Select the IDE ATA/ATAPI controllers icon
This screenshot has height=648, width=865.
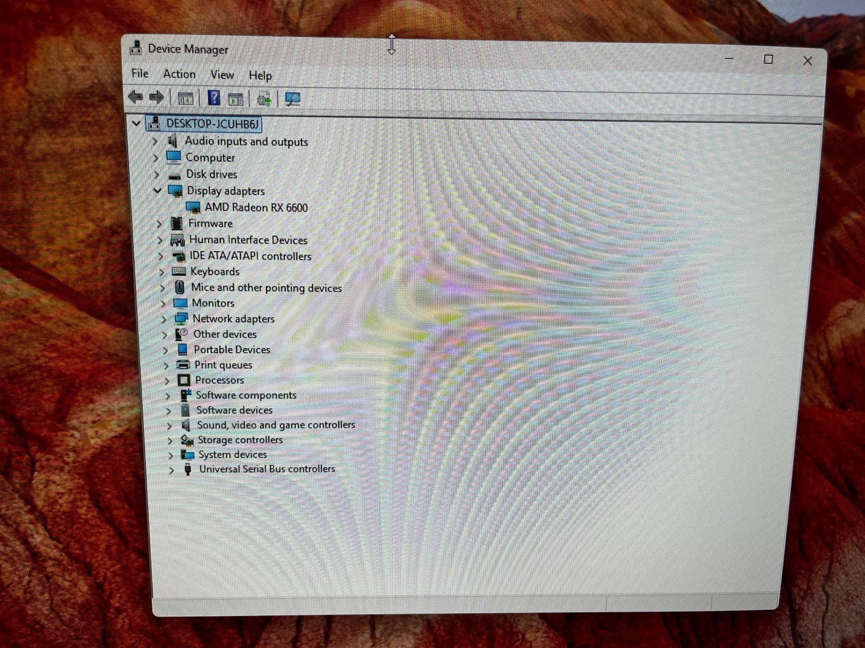click(179, 256)
